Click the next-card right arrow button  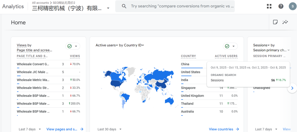[x=292, y=88]
